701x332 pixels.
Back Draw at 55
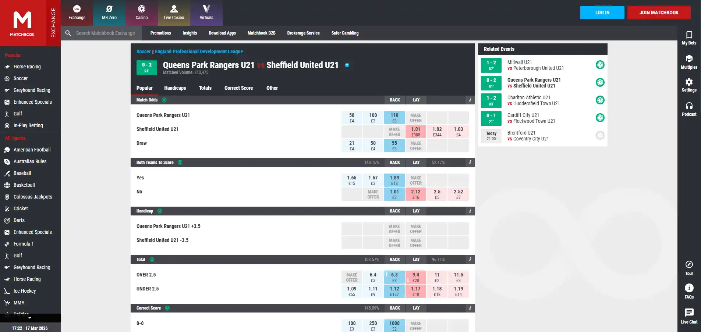pos(394,146)
